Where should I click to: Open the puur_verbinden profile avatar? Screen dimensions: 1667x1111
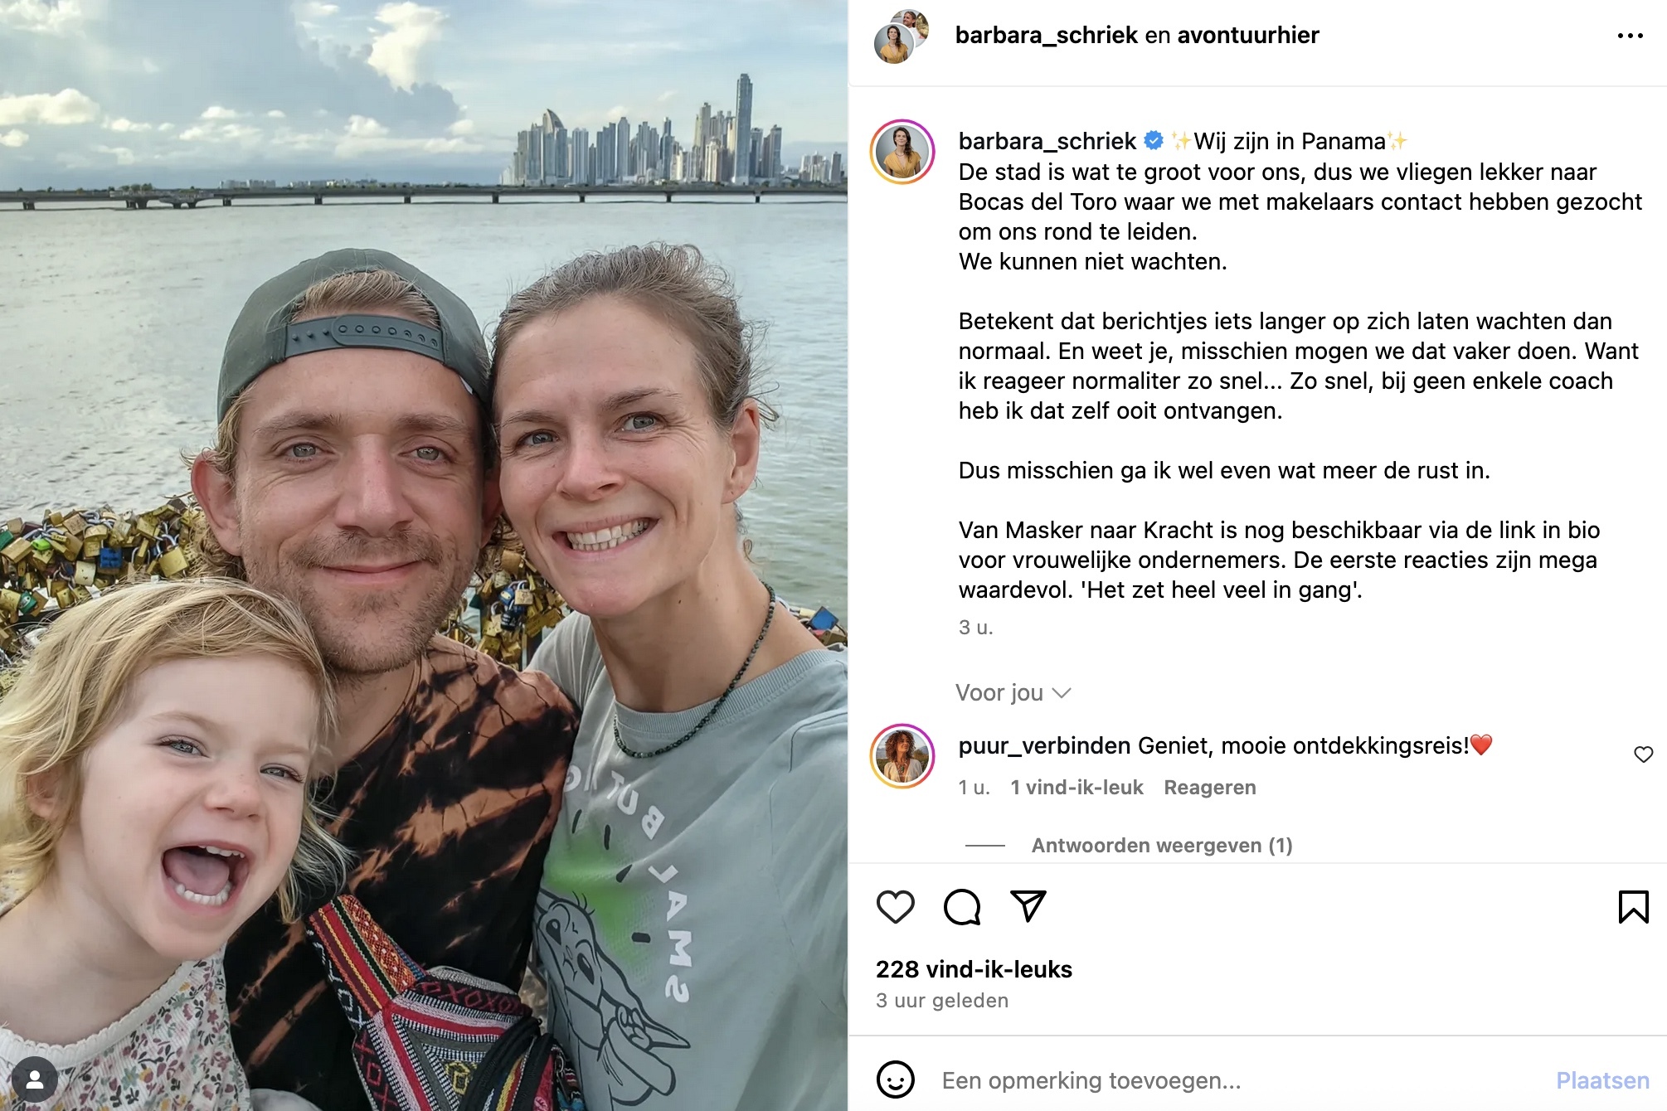click(x=902, y=756)
